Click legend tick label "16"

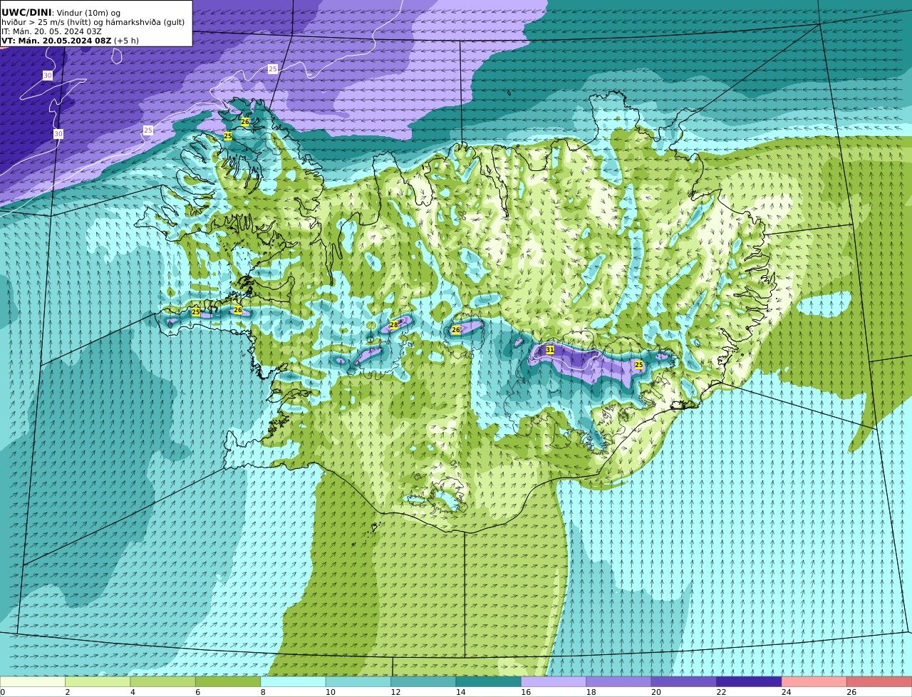coord(526,692)
